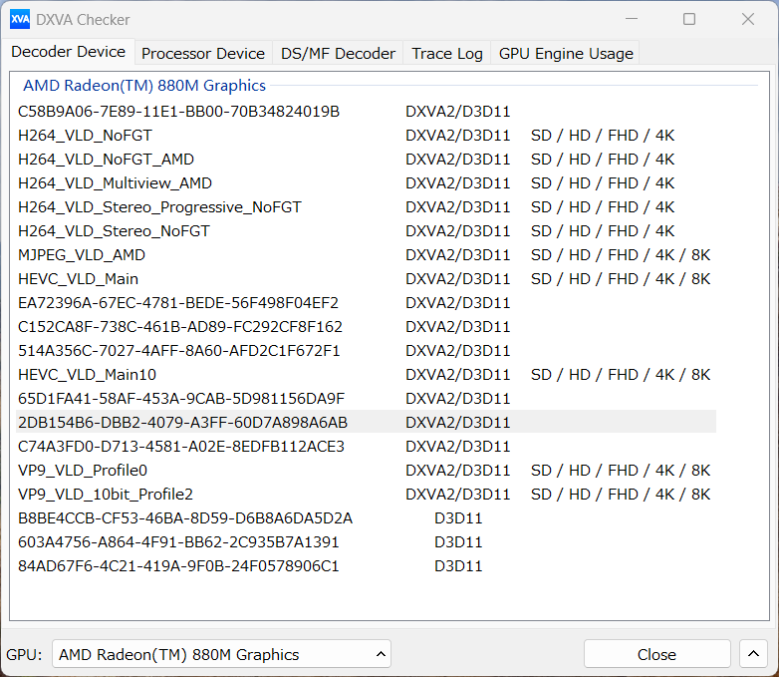
Task: Select GUID C152CA8F-738C-461B-AD89-FC292CF8F162
Action: click(366, 327)
